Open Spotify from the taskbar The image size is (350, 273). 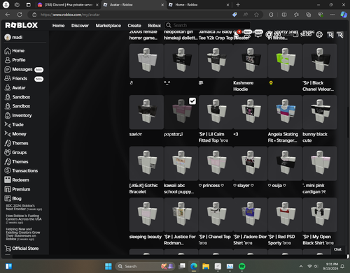[242, 266]
